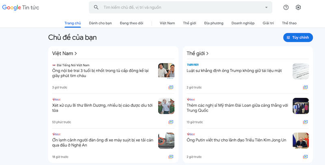Click full coverage icon for Trump lawyer story
Viewport: 325px width, 165px height.
(x=305, y=87)
